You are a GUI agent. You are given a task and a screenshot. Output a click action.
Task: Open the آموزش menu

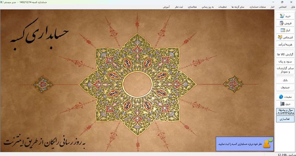coord(166,7)
